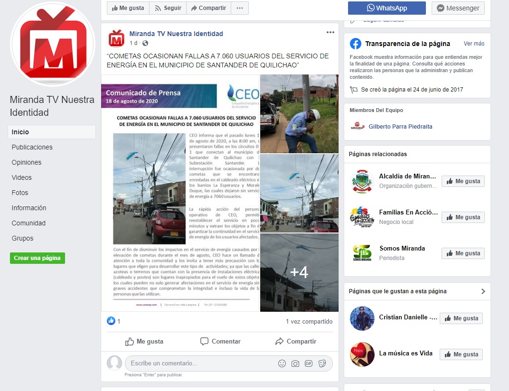The width and height of the screenshot is (509, 391).
Task: Click the sticker icon in the comment box
Action: [322, 363]
